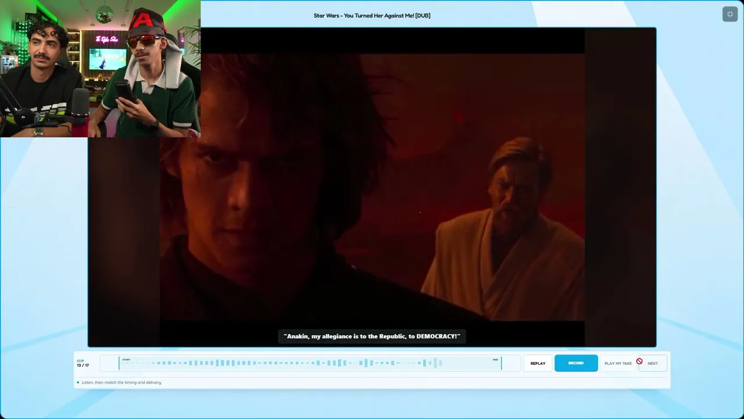Click the PLAY MY TAKE button
The image size is (744, 419).
coord(618,363)
